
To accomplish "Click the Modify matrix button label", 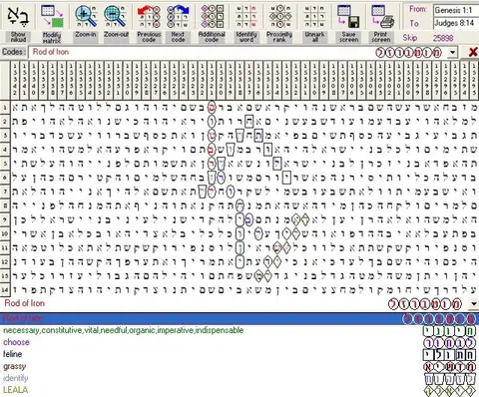I will pyautogui.click(x=52, y=37).
